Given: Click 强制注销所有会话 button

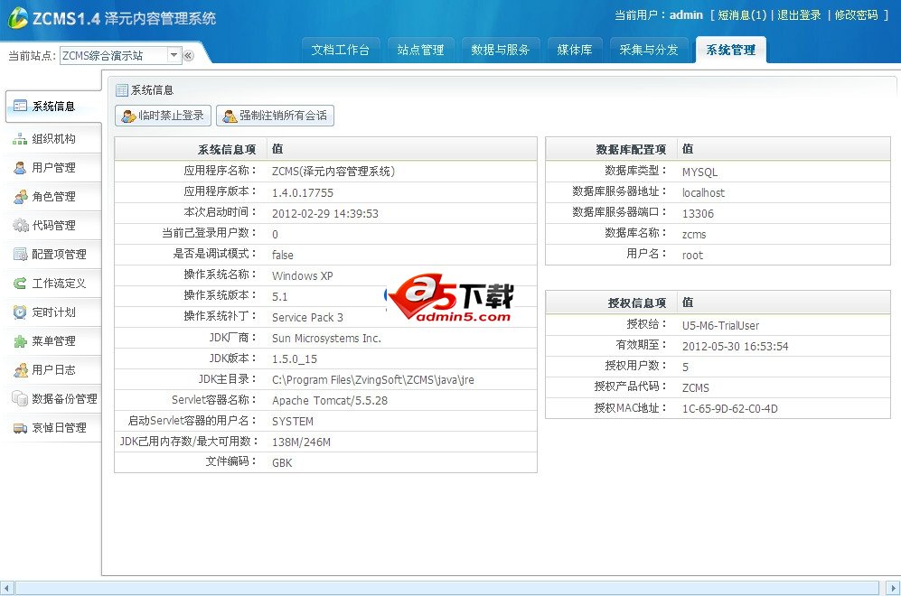Looking at the screenshot, I should point(275,116).
